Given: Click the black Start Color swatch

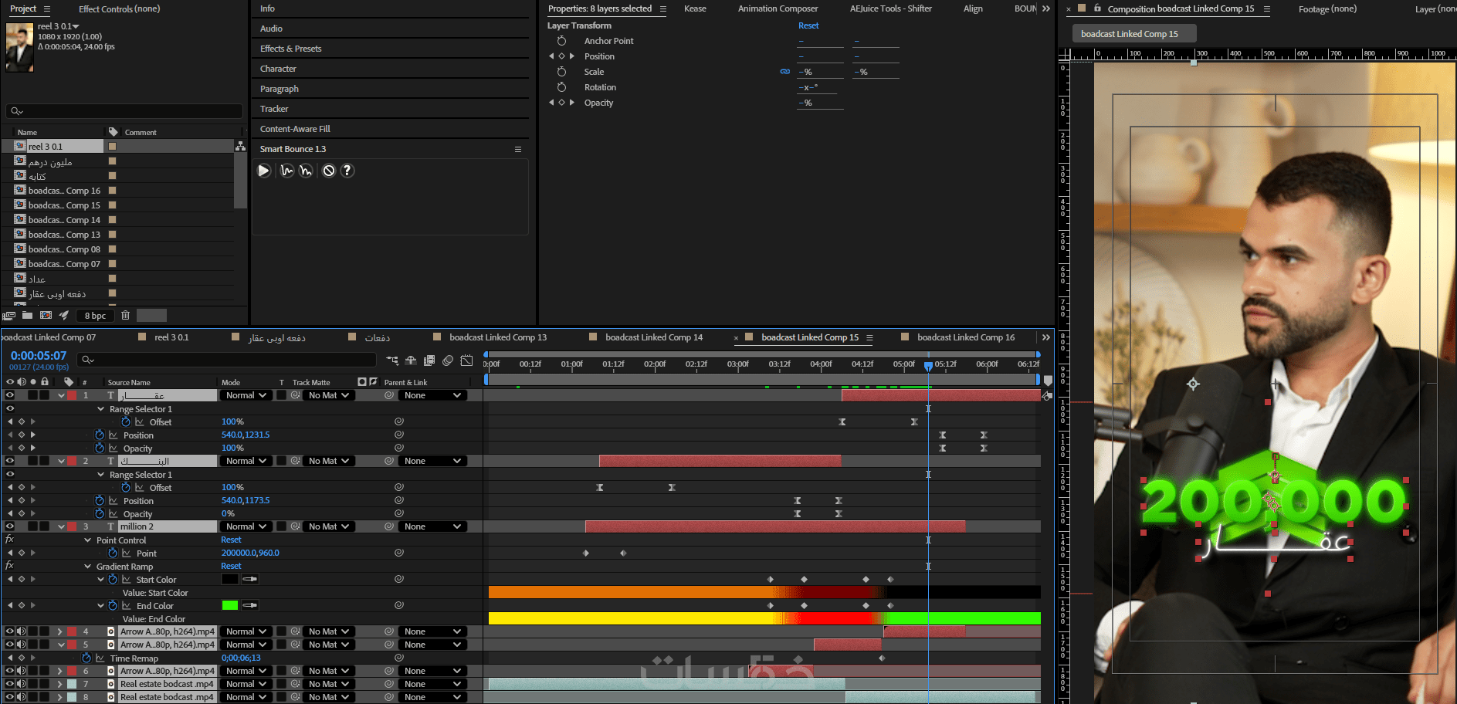Looking at the screenshot, I should (229, 579).
